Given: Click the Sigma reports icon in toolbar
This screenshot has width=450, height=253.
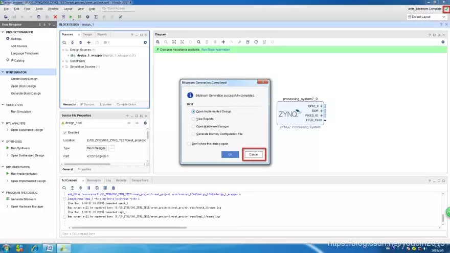Looking at the screenshot, I should pos(96,17).
